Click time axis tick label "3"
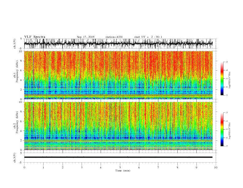243x188 pixels. [x=82, y=167]
